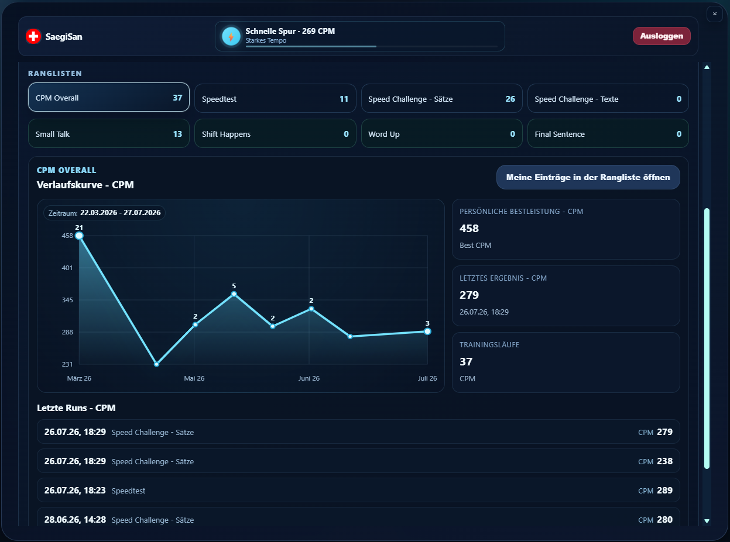
Task: Select the Small Talk leaderboard tab
Action: 109,134
